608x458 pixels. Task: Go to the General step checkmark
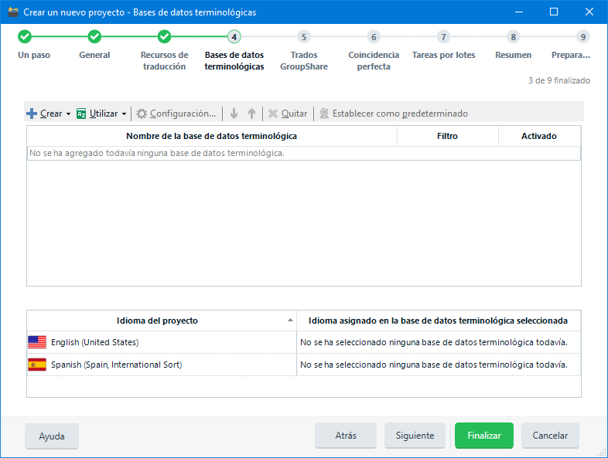tap(94, 37)
